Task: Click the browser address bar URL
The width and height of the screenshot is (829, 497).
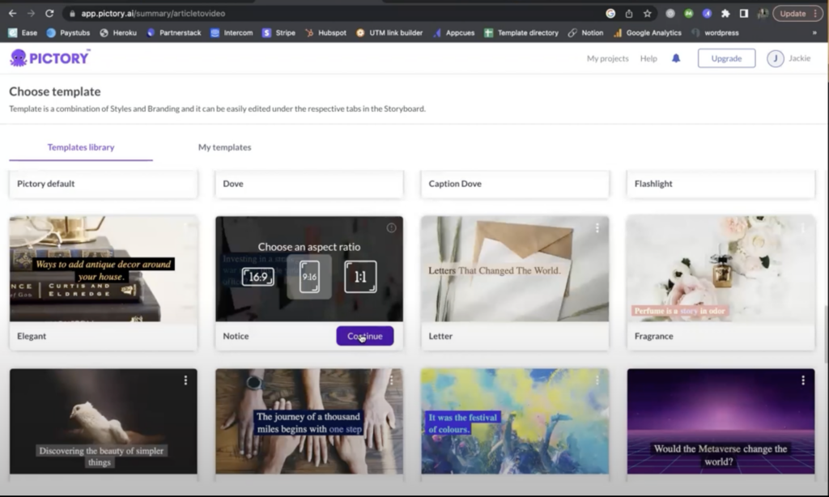Action: [153, 14]
